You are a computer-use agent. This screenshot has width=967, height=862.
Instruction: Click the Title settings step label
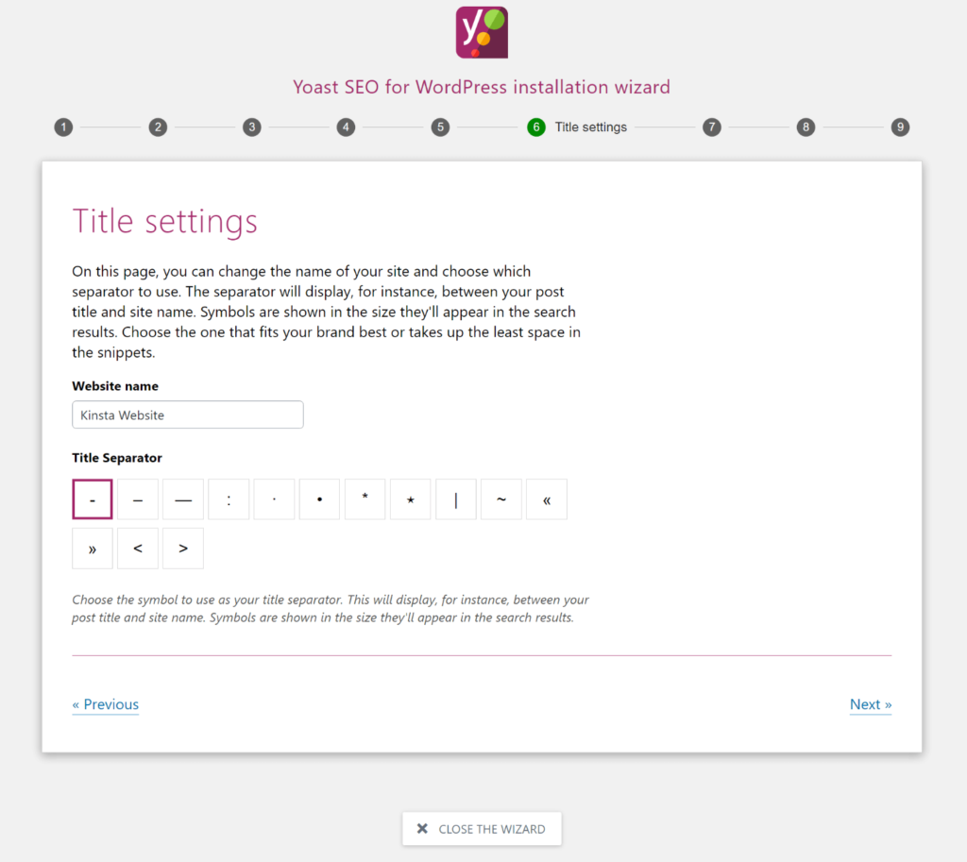pyautogui.click(x=590, y=127)
